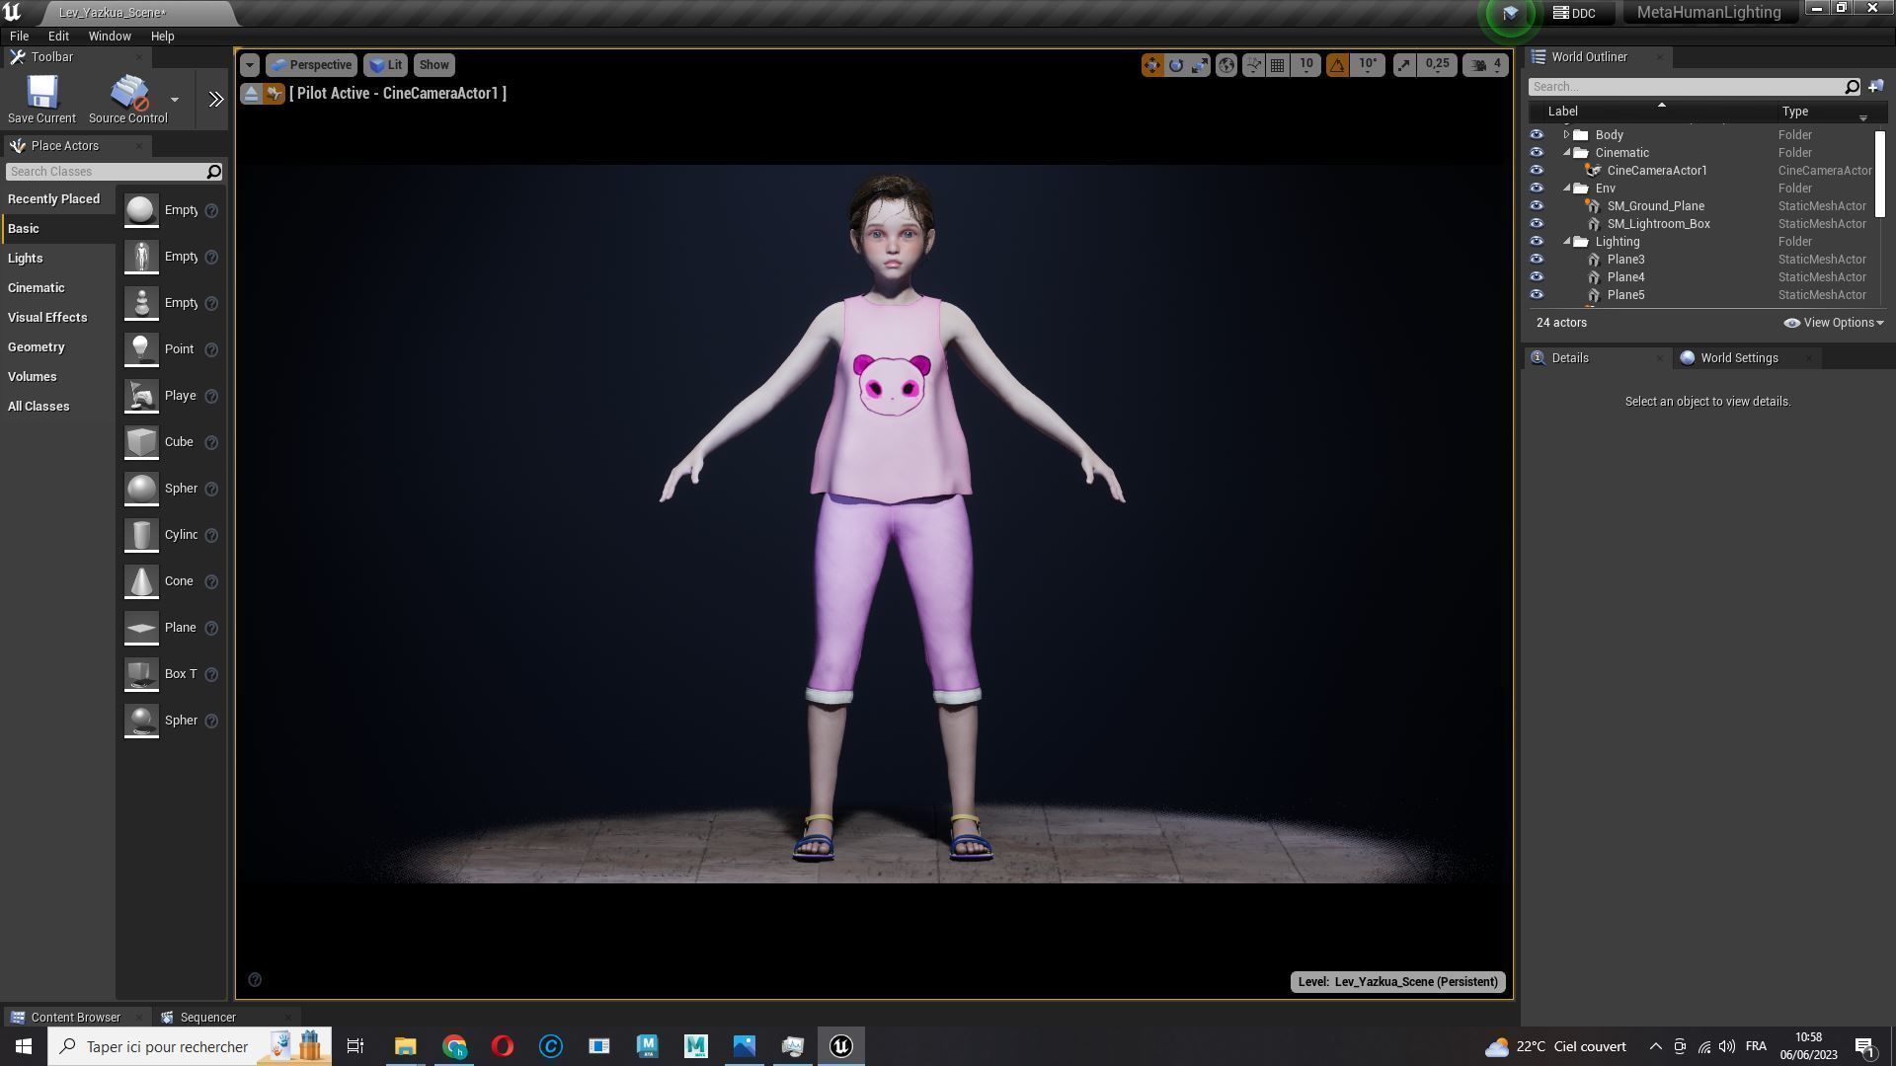Hide SM_Ground_Plane using its eye icon
1896x1066 pixels.
point(1537,206)
